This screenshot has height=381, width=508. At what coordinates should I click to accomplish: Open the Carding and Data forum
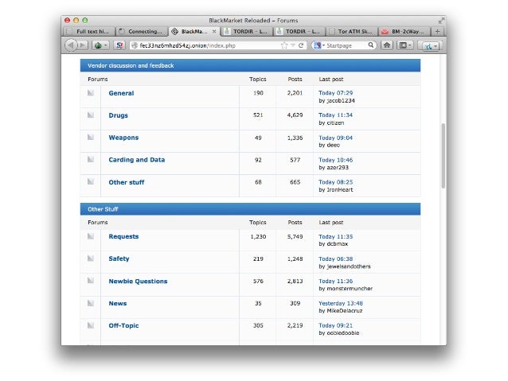tap(137, 160)
